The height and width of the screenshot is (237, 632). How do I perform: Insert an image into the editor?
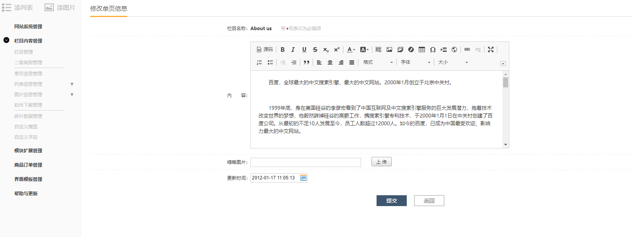(x=389, y=49)
